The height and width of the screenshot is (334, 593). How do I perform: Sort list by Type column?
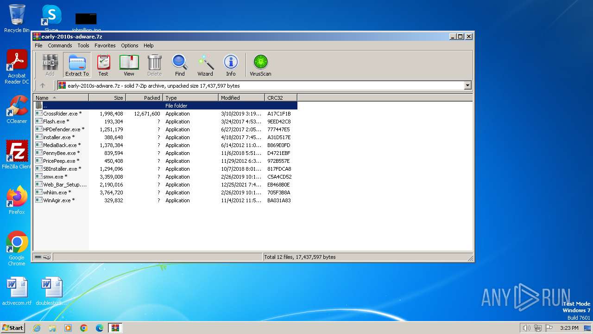pos(190,97)
